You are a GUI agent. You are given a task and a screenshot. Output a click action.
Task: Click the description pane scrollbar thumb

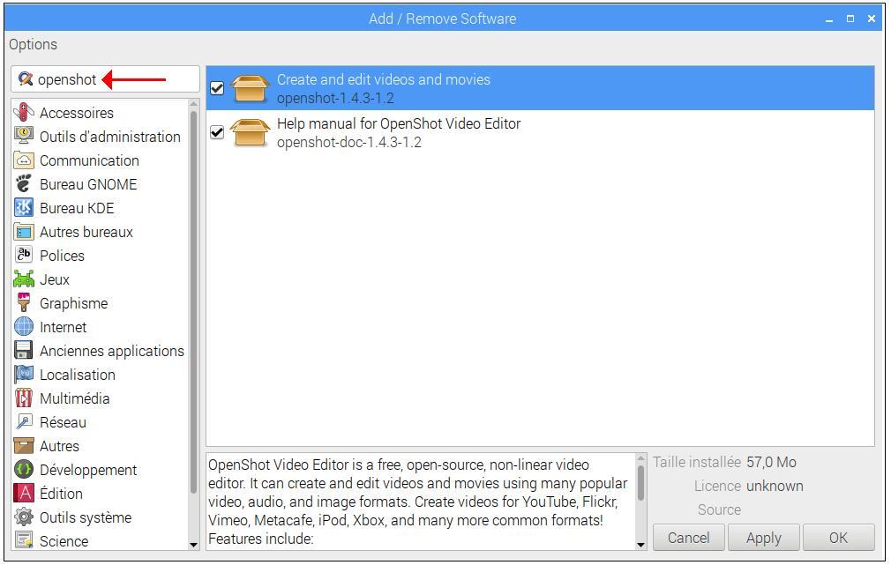click(x=640, y=483)
